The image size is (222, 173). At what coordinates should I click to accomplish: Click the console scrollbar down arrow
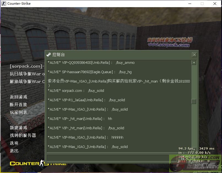tap(194, 148)
